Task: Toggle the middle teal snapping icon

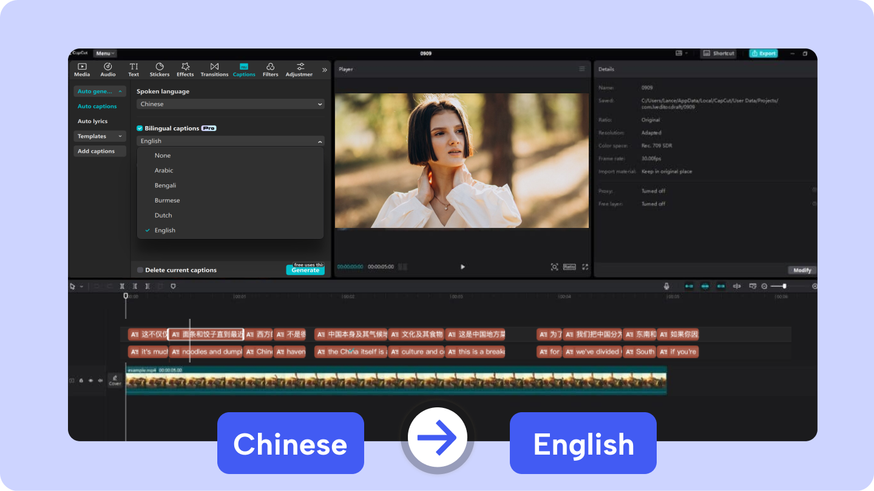Action: click(x=705, y=286)
